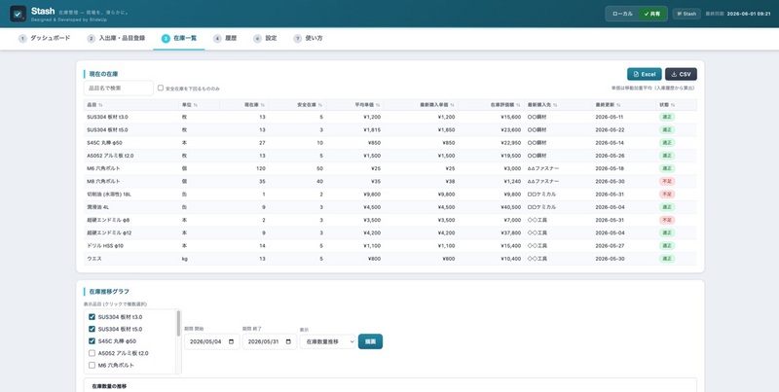Image resolution: width=779 pixels, height=392 pixels.
Task: Uncheck S45C 丸棒 φ50 in graph items
Action: 92,341
